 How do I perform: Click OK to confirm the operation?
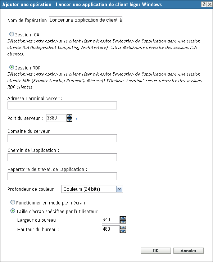(156, 250)
